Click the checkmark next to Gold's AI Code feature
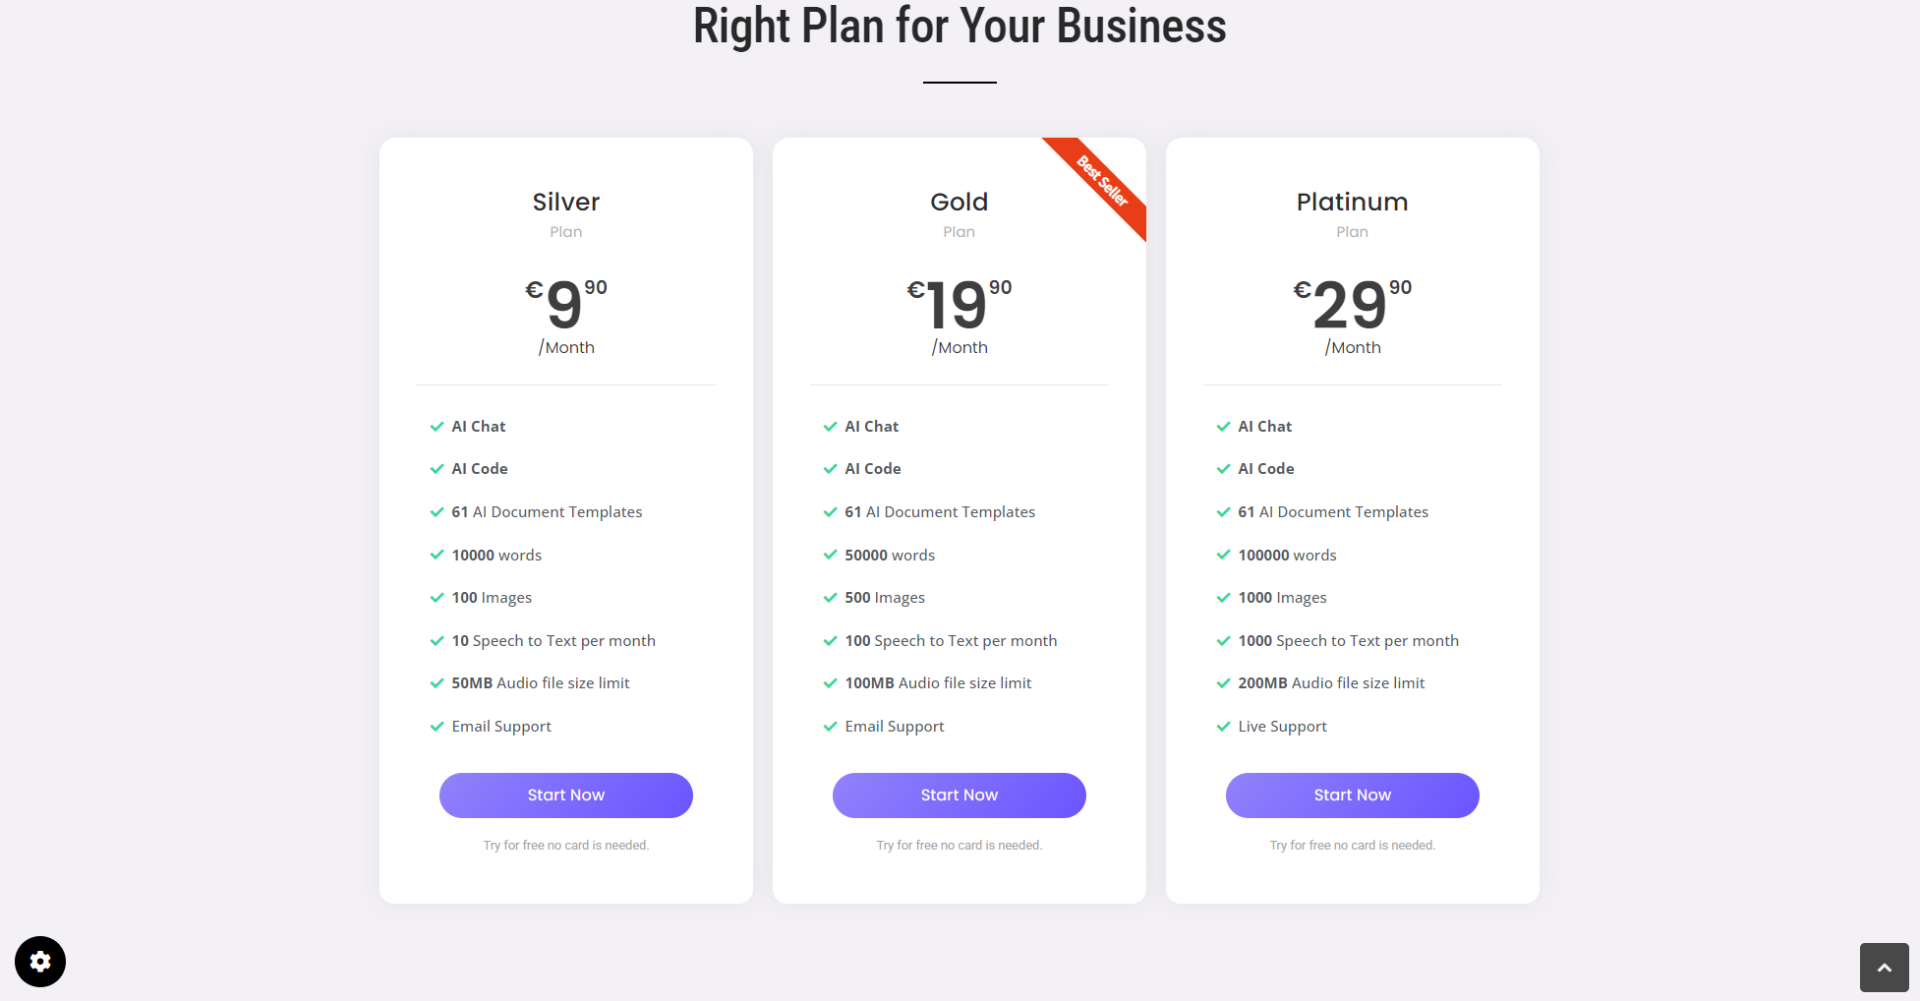Image resolution: width=1920 pixels, height=1001 pixels. pos(830,469)
